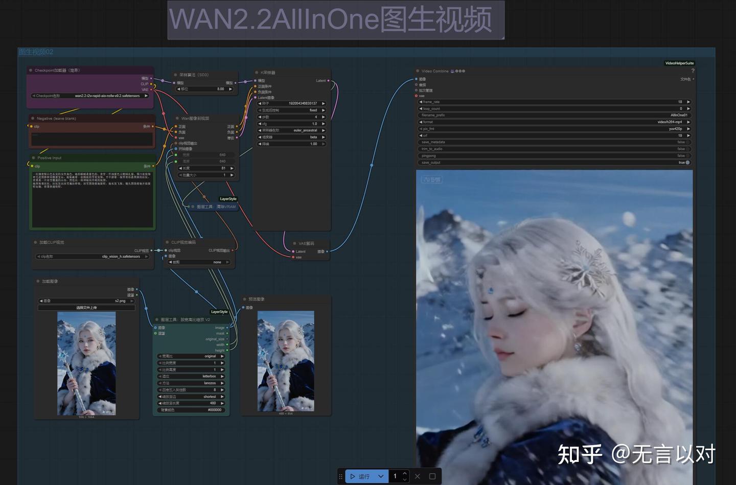Viewport: 736px width, 485px height.
Task: Disable the save_output toggle
Action: point(687,163)
